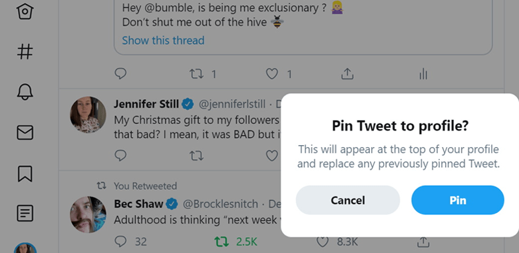The width and height of the screenshot is (519, 253).
Task: Share the bumble tweet via upload icon
Action: click(x=347, y=74)
